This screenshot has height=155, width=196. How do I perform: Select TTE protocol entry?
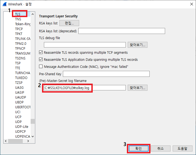(x=18, y=68)
